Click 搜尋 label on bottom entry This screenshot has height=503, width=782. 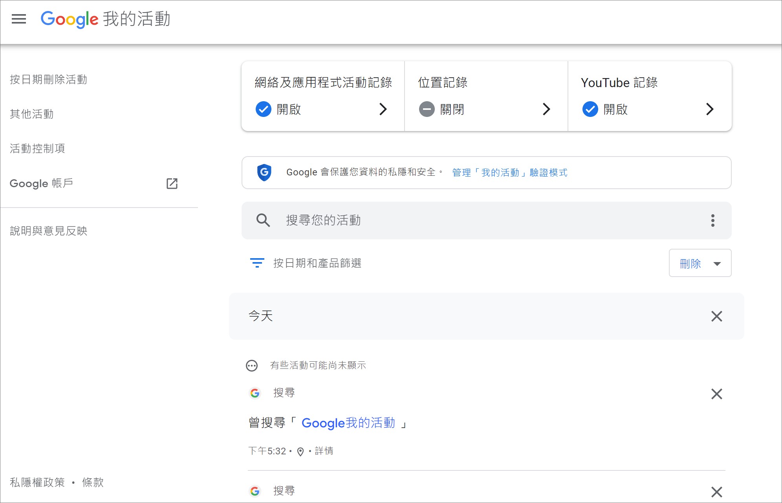click(x=284, y=491)
